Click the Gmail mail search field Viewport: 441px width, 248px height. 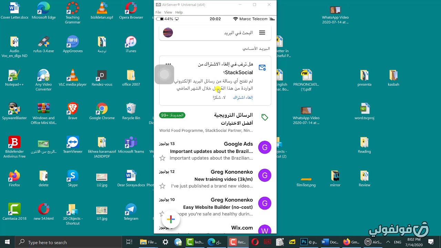coord(215,33)
